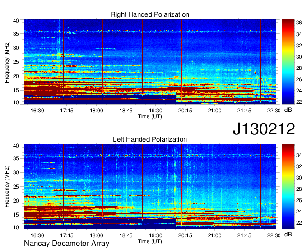Click the "dB" unit label of Right Handed color bar
This screenshot has width=307, height=249.
pos(288,110)
